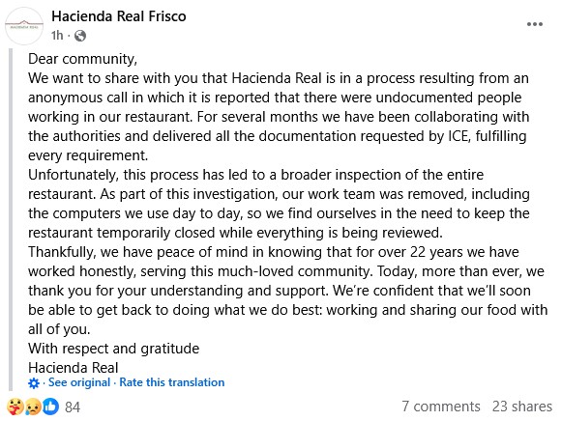Click Rate this translation link

click(172, 382)
